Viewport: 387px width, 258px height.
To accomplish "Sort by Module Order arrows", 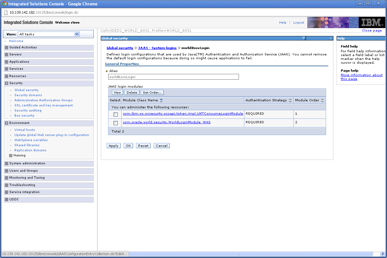I will [322, 100].
